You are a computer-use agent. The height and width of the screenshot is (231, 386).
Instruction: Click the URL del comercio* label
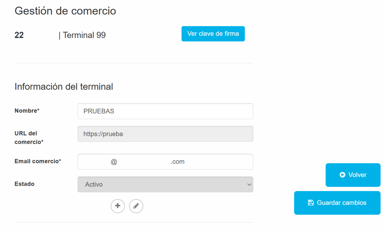point(29,138)
